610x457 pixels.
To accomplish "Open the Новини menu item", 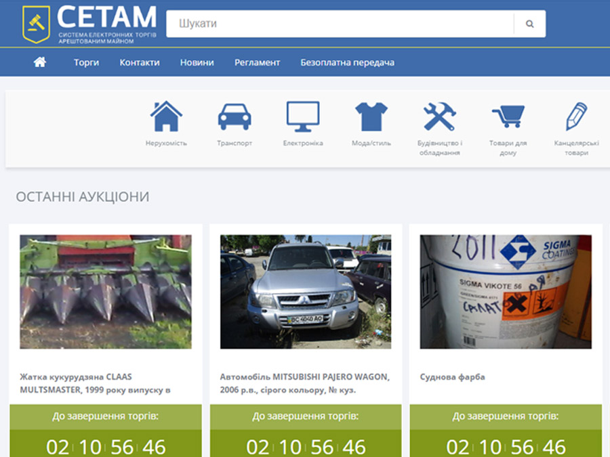I will point(197,62).
